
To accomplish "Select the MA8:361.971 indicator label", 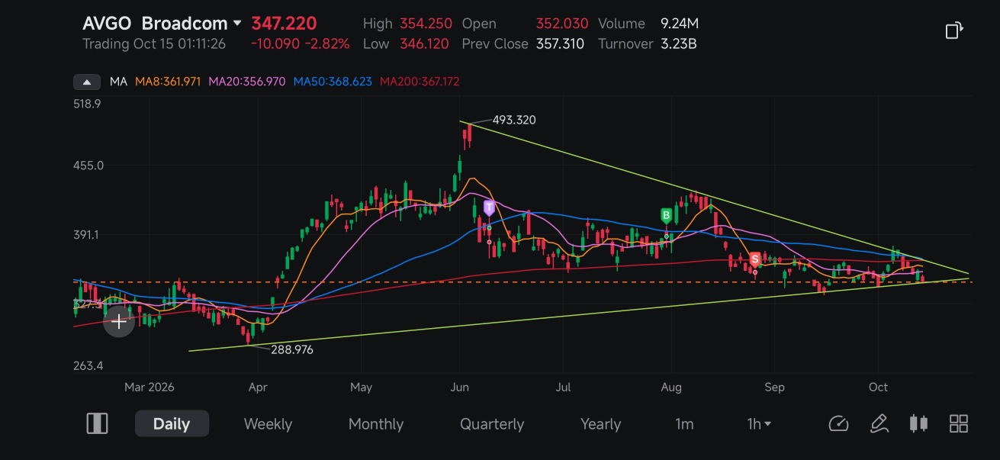I will tap(169, 82).
